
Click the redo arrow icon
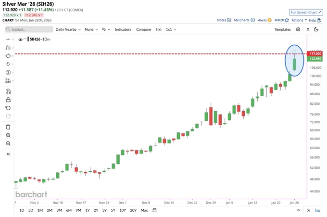point(8,116)
